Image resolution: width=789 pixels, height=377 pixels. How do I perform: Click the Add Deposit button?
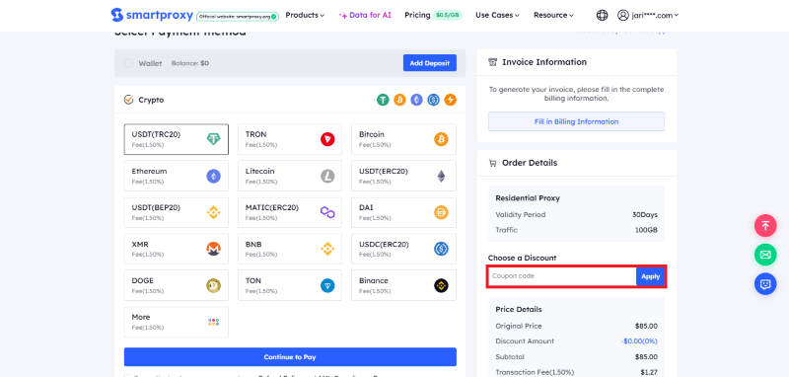pos(430,63)
